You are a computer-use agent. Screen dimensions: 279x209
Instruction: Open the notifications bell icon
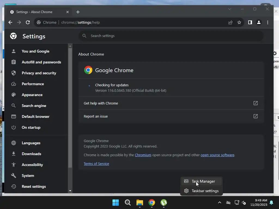(272, 202)
